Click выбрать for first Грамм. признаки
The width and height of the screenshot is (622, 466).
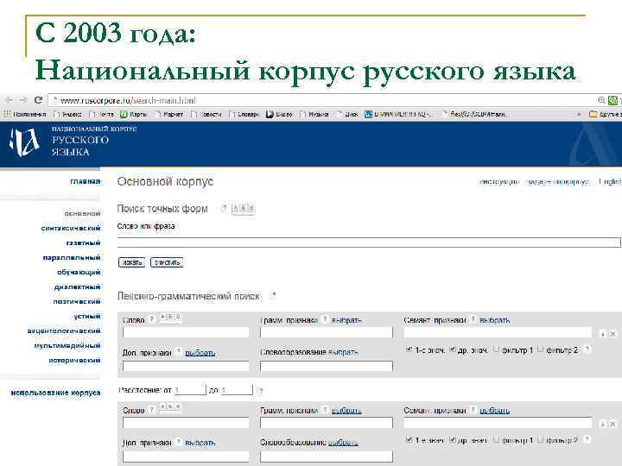tap(346, 320)
